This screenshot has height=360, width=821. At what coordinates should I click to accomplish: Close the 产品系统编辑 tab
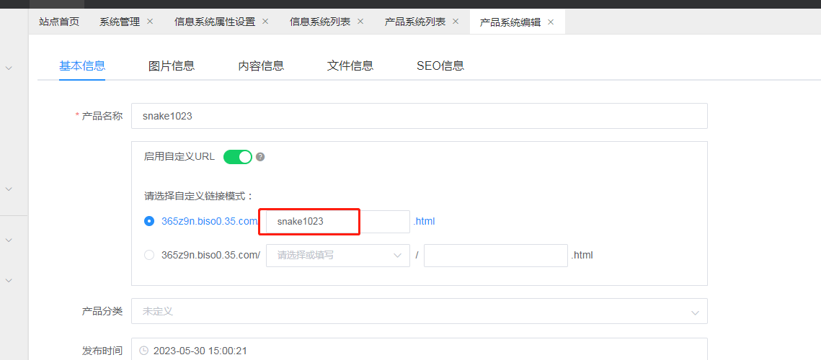pyautogui.click(x=551, y=22)
